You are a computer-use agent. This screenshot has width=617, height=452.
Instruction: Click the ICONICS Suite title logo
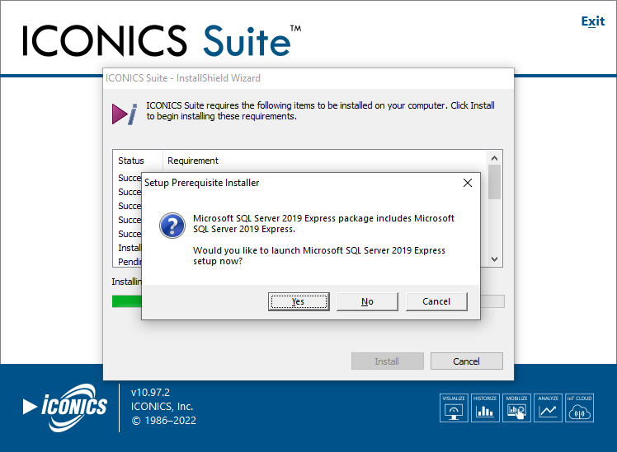coord(162,41)
